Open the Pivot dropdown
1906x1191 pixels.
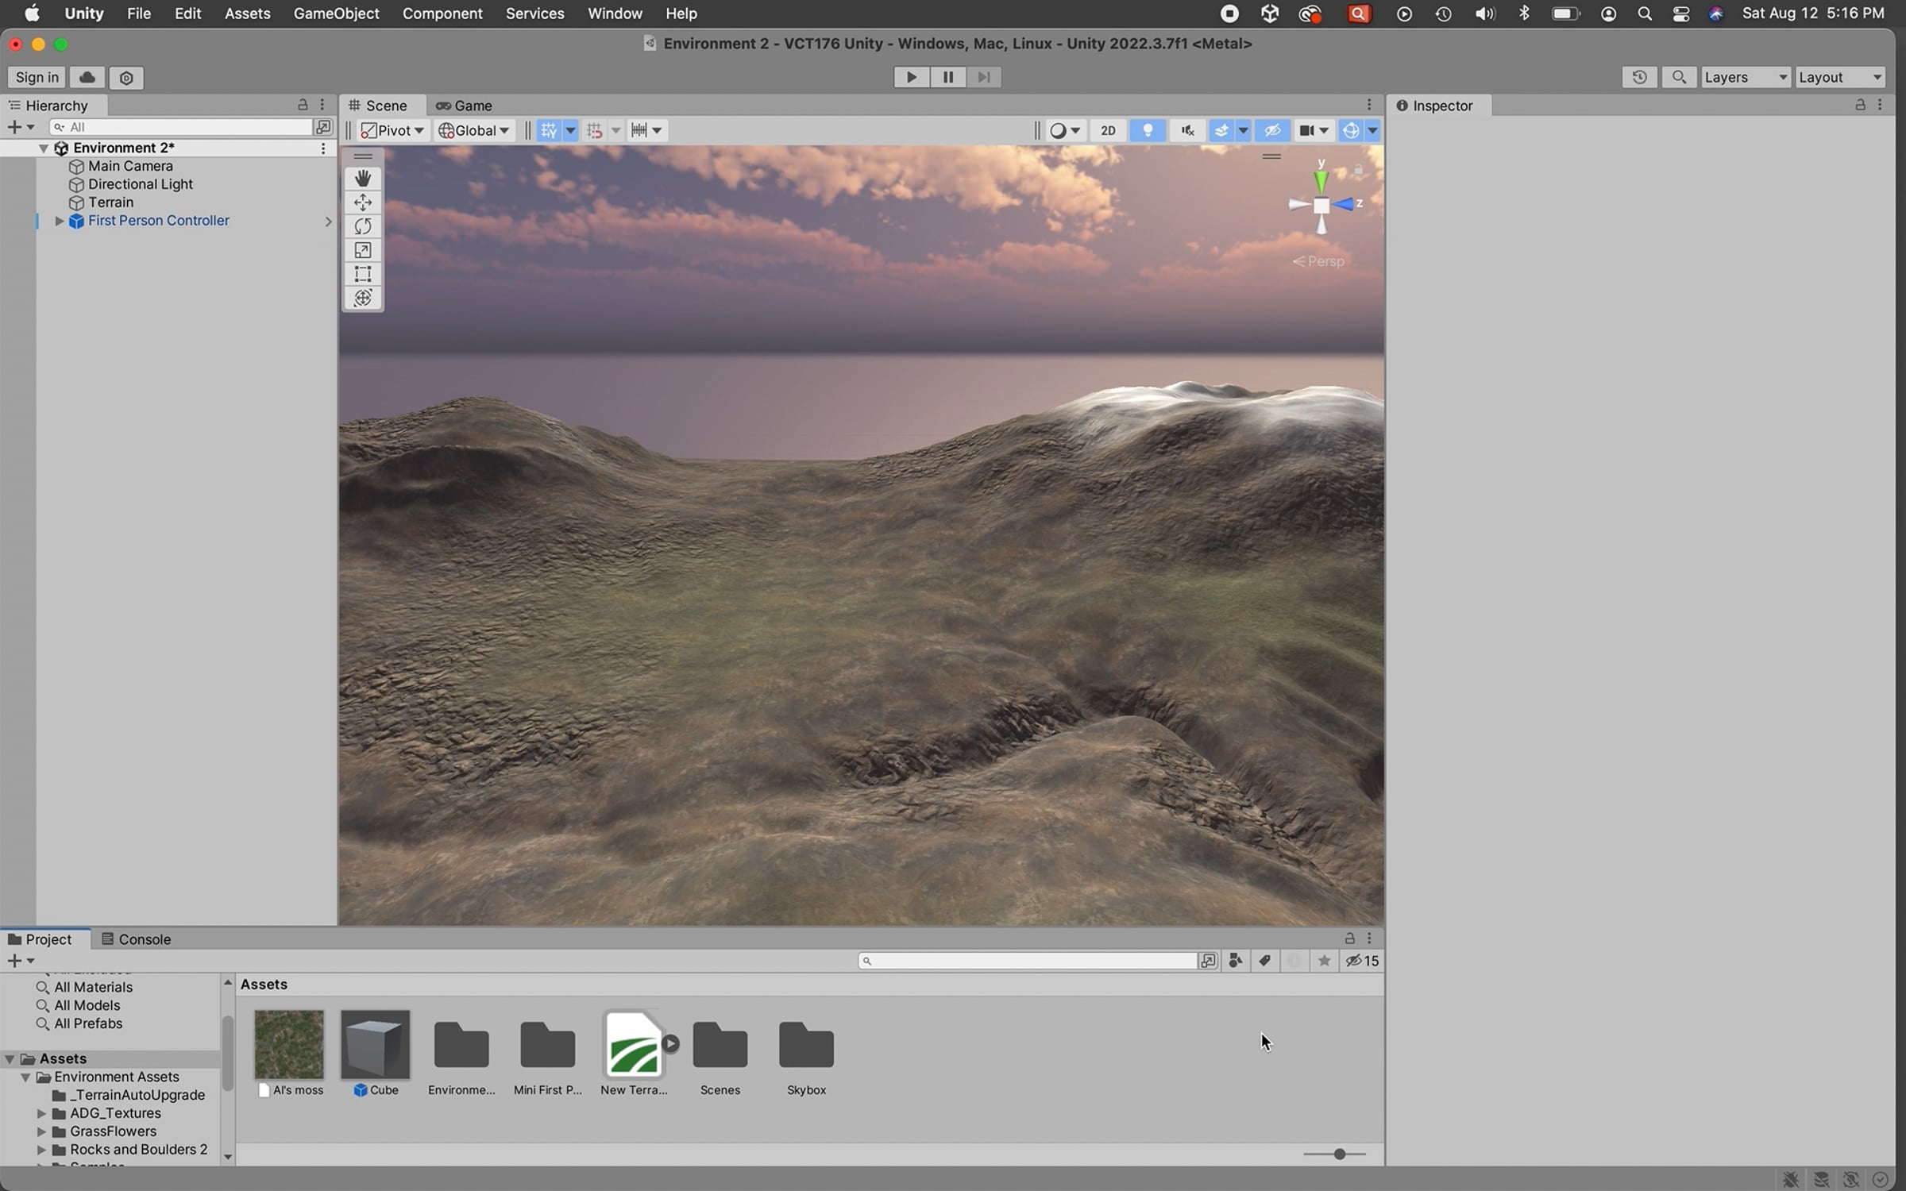point(392,130)
